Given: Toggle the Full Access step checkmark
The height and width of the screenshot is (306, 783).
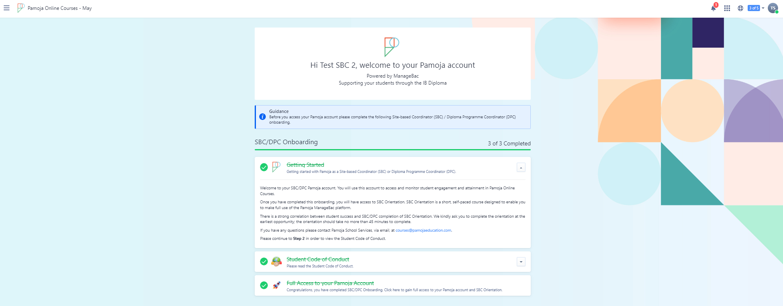Looking at the screenshot, I should (264, 285).
